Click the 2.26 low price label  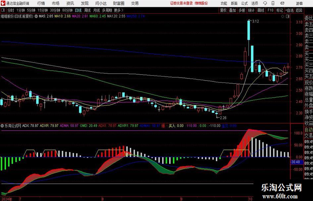coord(223,118)
